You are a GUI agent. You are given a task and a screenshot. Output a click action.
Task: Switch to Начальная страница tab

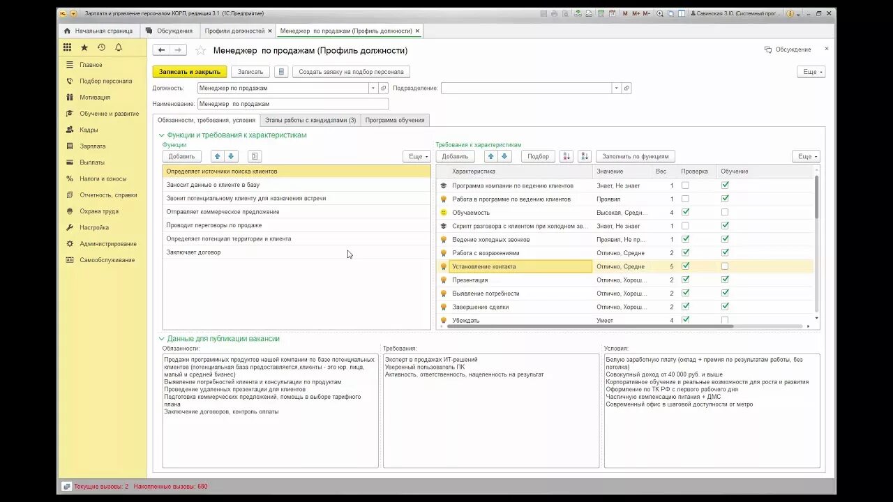pyautogui.click(x=98, y=31)
